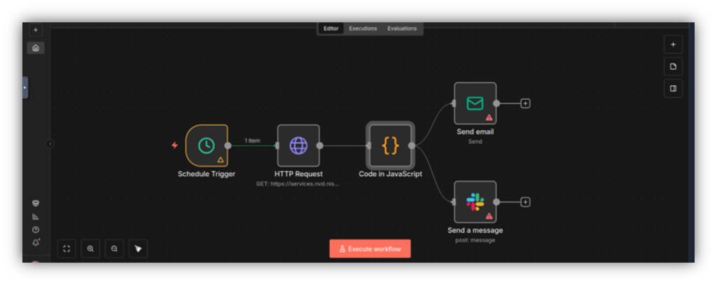Add a node after Send email
The width and height of the screenshot is (717, 285).
(x=525, y=103)
